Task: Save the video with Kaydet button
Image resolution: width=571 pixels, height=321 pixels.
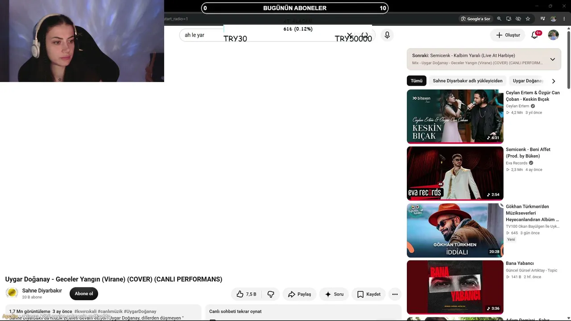Action: coord(368,294)
